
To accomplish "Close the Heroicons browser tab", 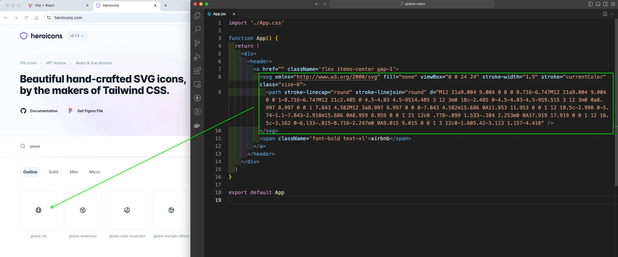I will pos(155,5).
